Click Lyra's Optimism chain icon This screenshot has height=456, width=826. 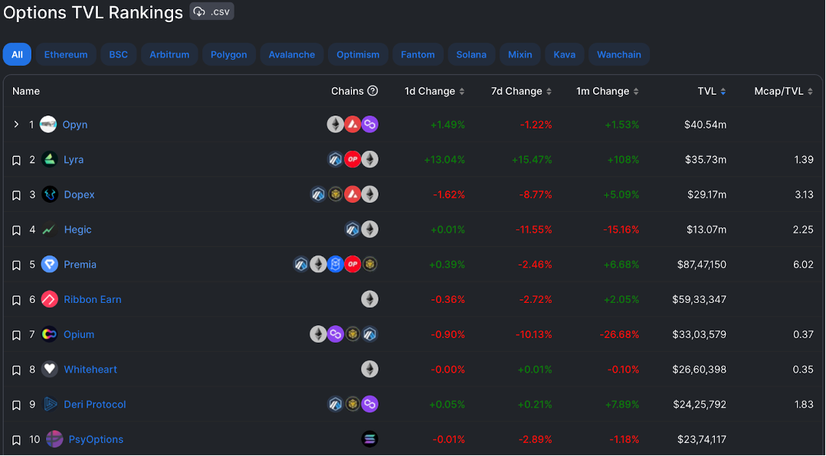pyautogui.click(x=352, y=159)
